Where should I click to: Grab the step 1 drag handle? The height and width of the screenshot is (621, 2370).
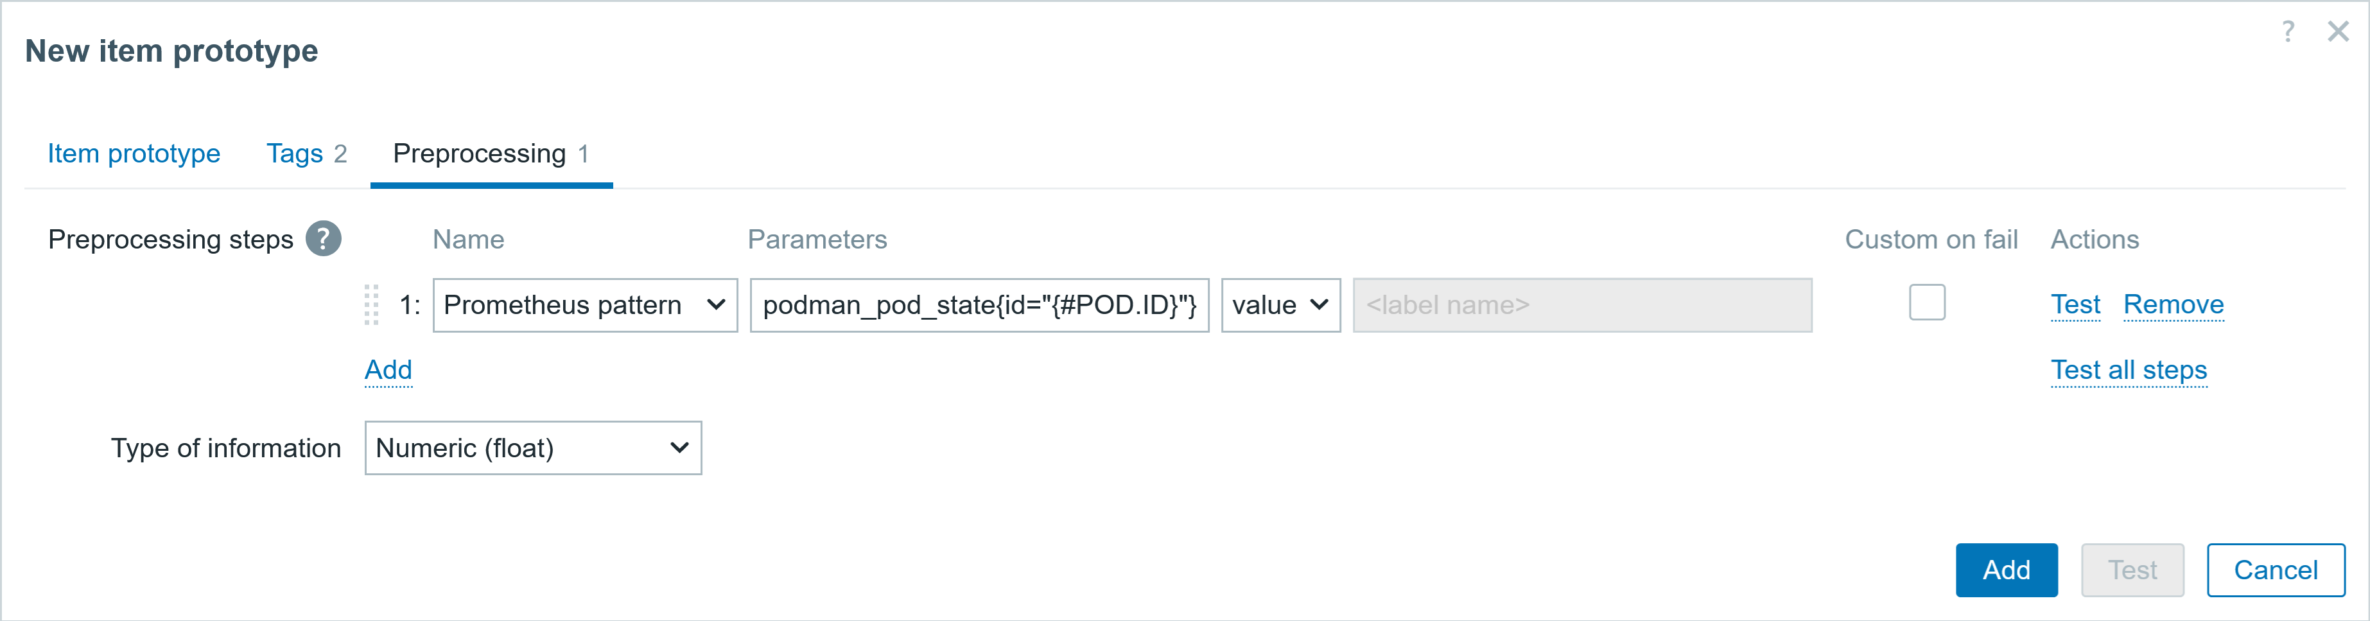pos(370,304)
